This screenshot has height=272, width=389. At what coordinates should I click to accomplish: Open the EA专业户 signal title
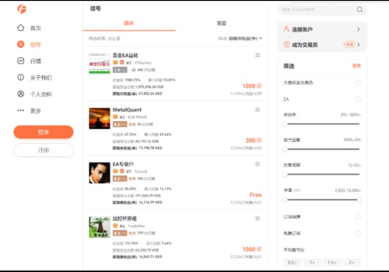[123, 164]
